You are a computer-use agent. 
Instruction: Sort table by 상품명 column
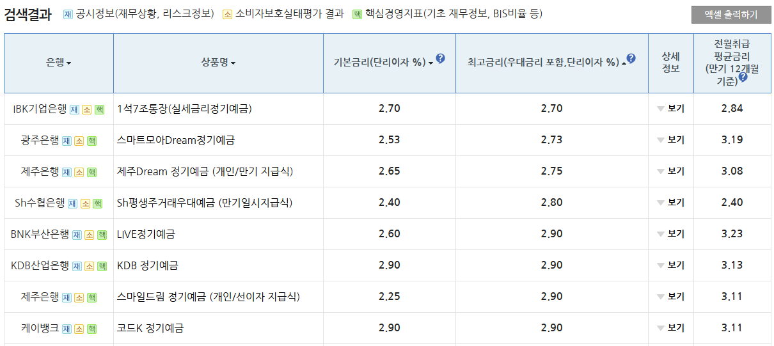click(218, 63)
